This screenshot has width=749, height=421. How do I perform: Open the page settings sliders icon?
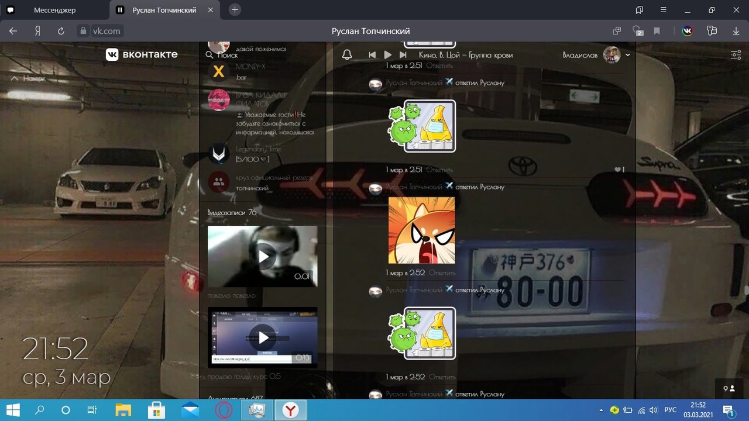pos(736,55)
